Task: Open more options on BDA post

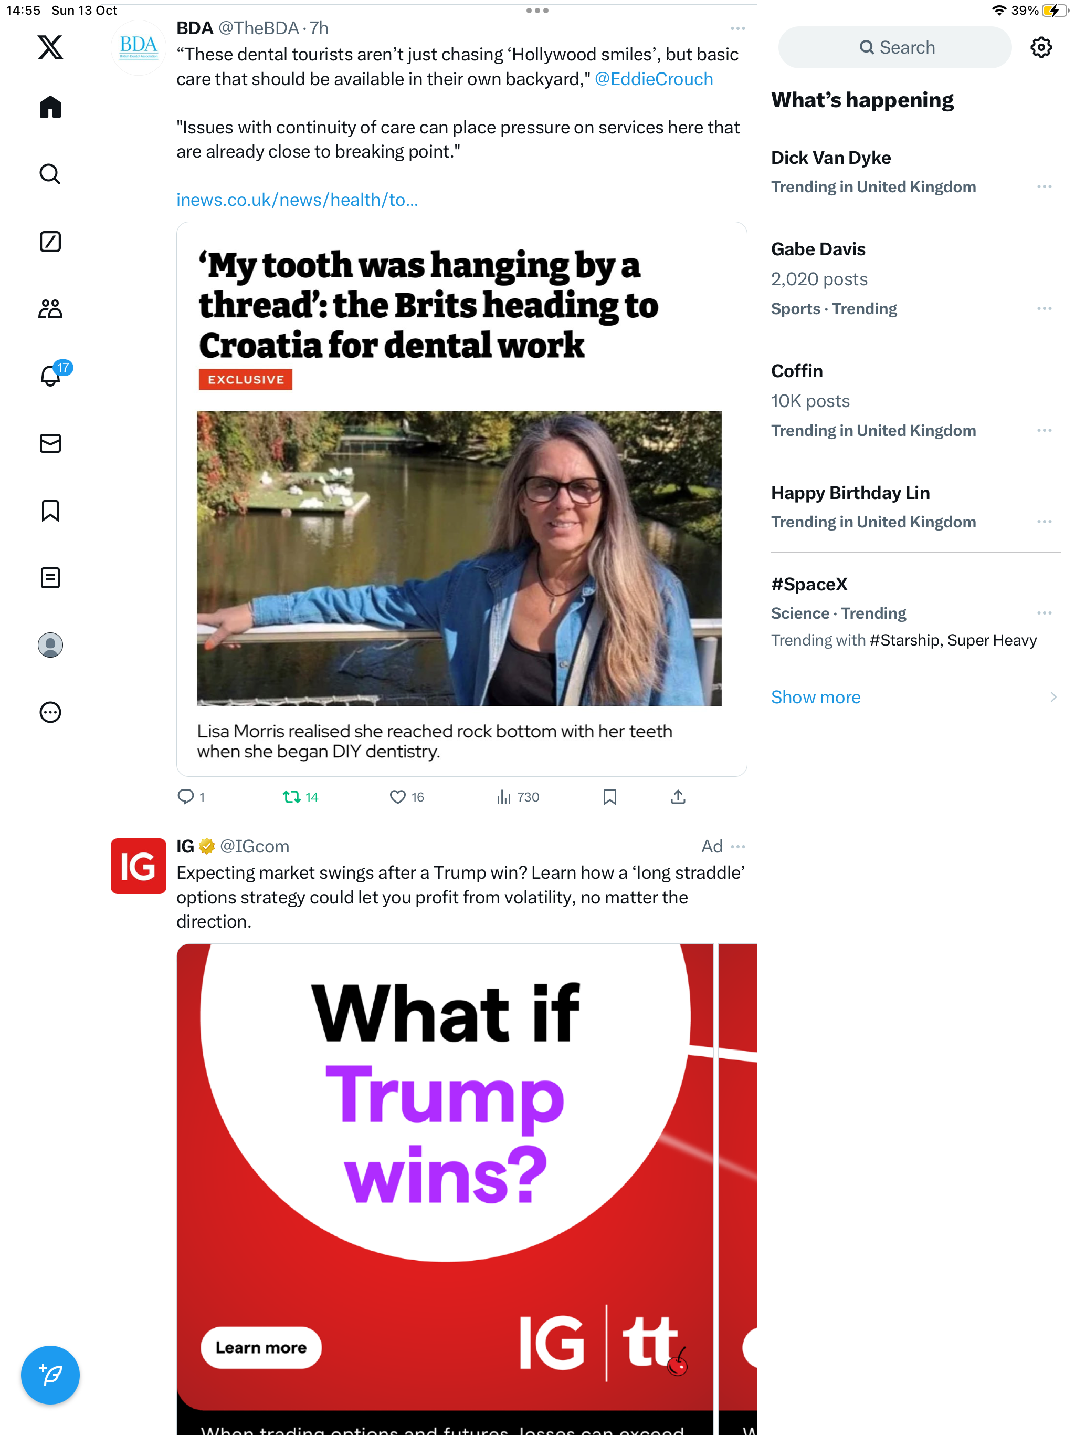Action: pos(737,28)
